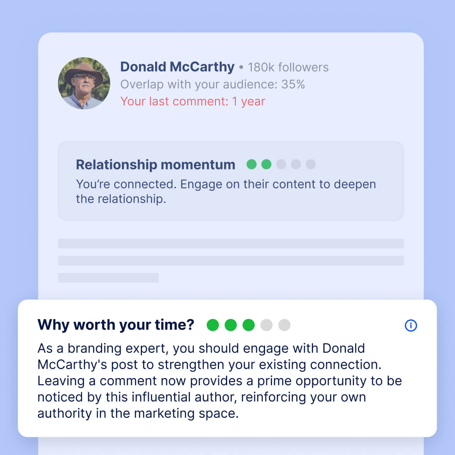
Task: Click first green dot beside Why worth your time
Action: (213, 325)
